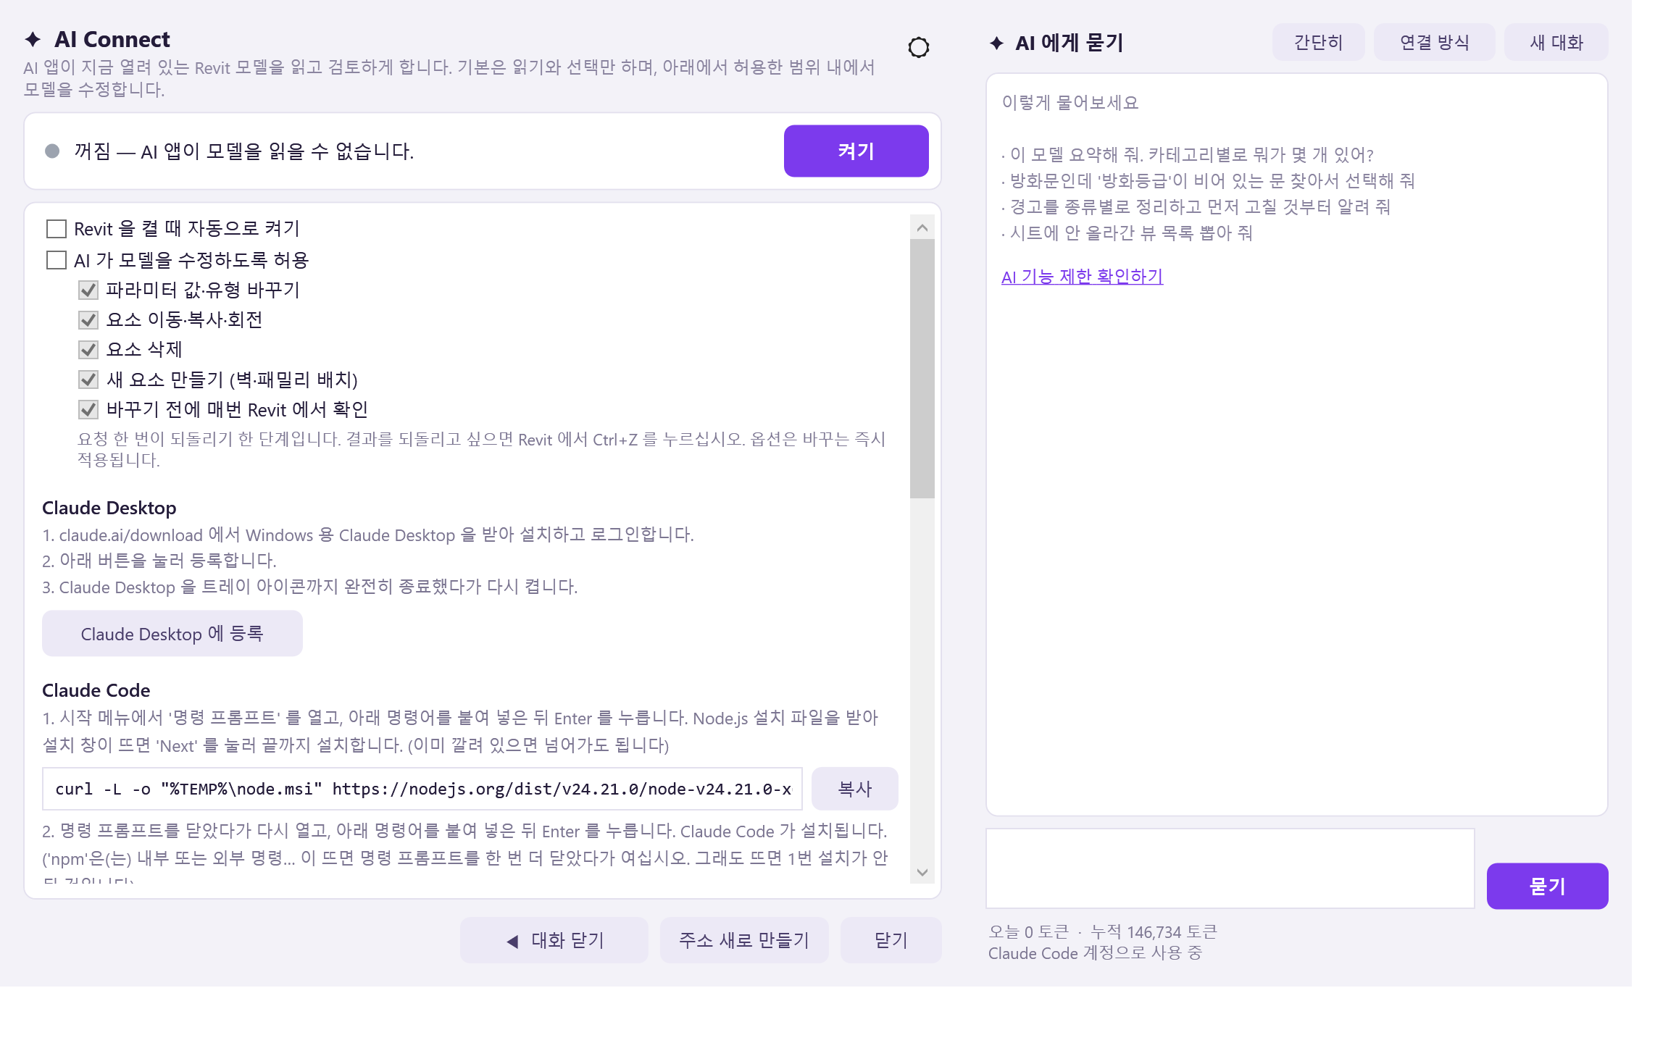The width and height of the screenshot is (1655, 1043).
Task: Click the '이렇게 물어보세요' prompt heading
Action: pos(1070,103)
